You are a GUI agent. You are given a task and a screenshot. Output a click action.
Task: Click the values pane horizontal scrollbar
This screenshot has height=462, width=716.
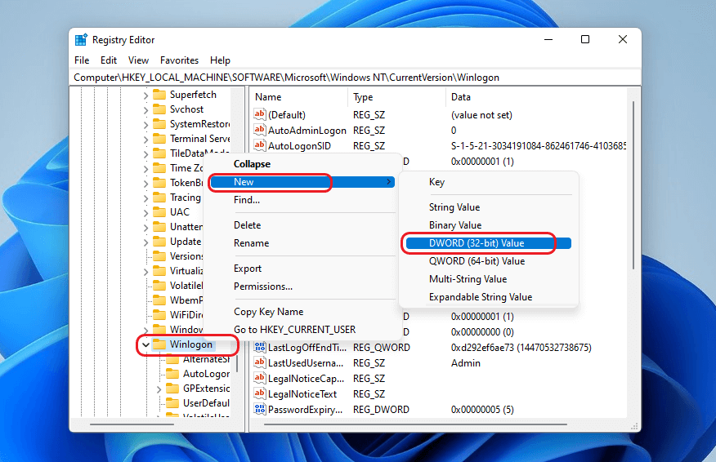coord(415,424)
